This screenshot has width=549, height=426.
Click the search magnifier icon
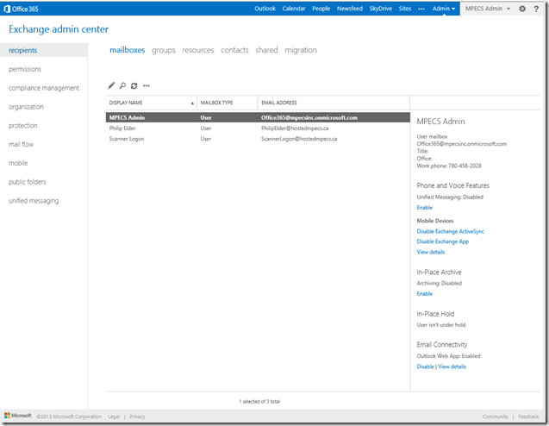click(122, 85)
